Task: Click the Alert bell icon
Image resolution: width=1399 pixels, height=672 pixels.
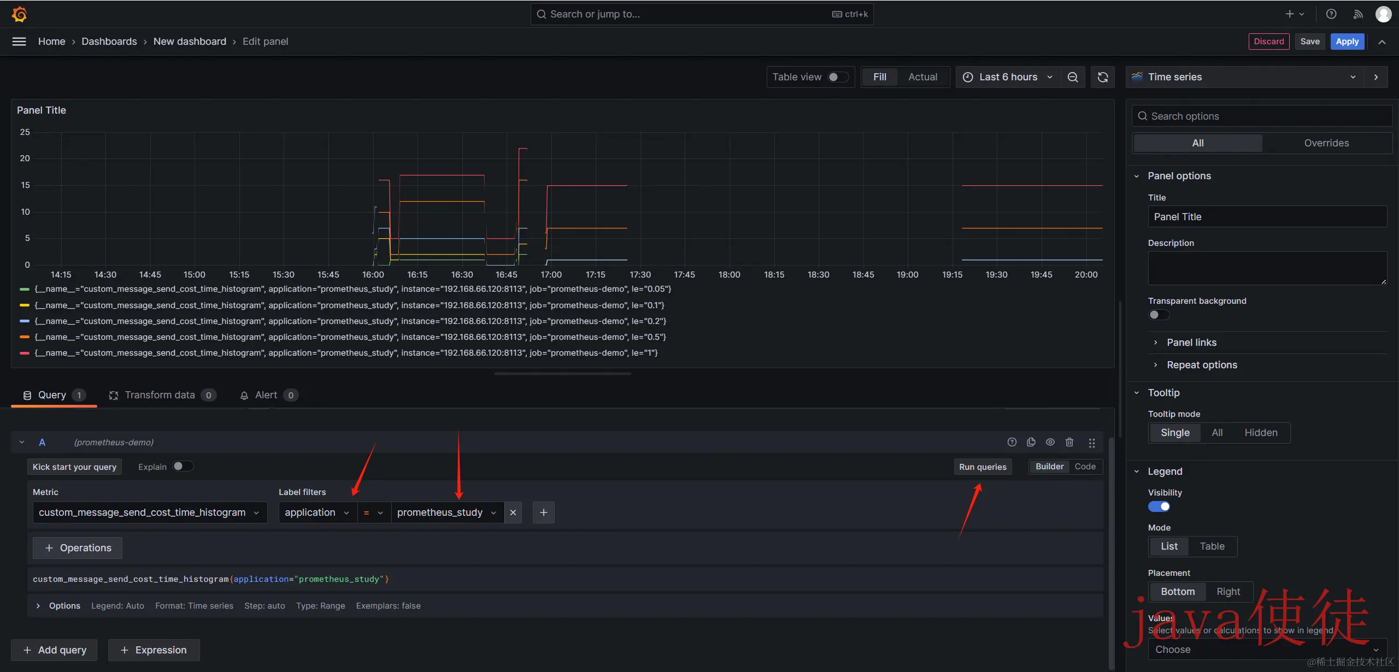Action: [244, 395]
